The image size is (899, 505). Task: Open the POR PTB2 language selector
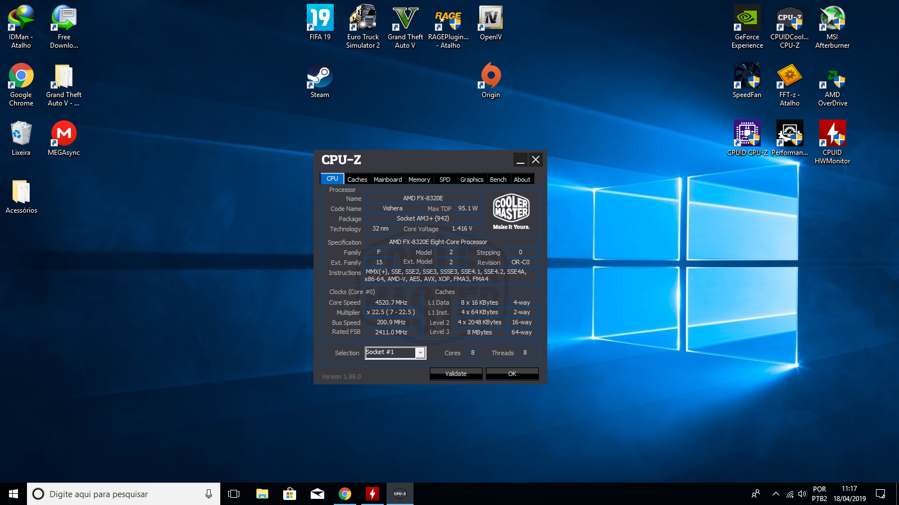pos(820,494)
